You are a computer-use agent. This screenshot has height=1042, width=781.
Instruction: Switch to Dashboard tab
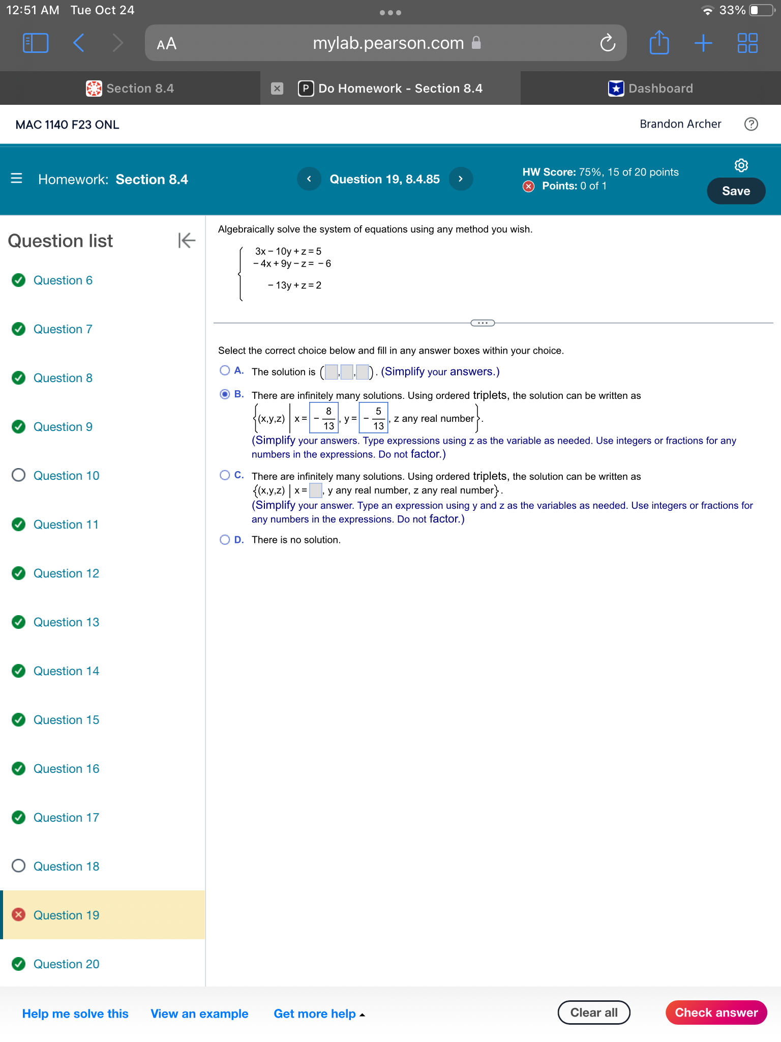651,89
